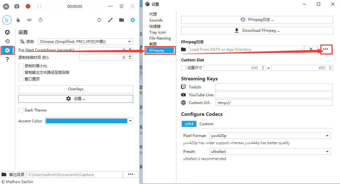
Task: Switch to the Custom codec tab
Action: (206, 124)
